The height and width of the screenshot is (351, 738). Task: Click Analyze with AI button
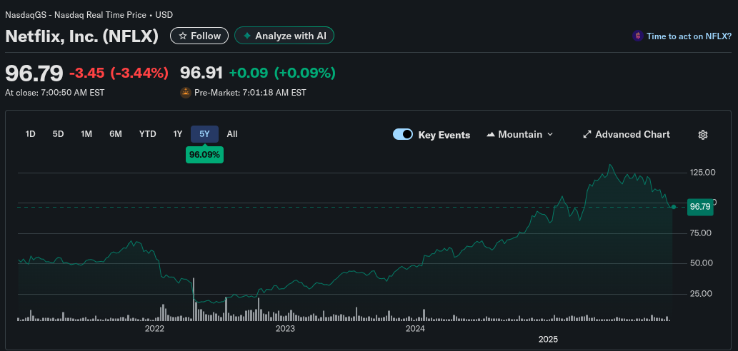click(x=284, y=36)
